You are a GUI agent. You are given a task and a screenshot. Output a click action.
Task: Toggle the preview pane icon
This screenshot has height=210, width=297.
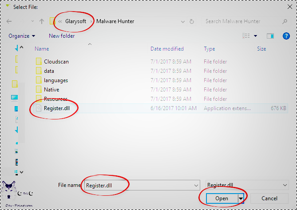[x=269, y=36]
